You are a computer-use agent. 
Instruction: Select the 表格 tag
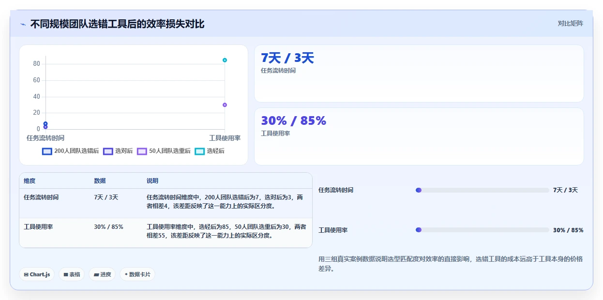point(72,274)
